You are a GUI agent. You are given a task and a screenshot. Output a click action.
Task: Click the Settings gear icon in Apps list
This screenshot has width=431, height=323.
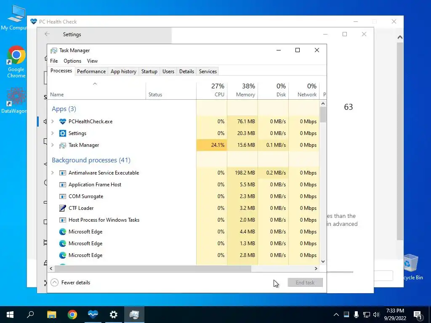coord(63,133)
